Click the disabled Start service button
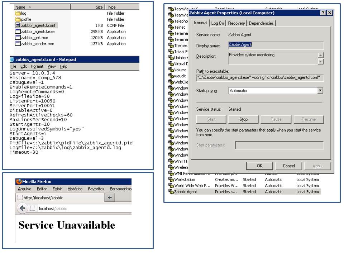This screenshot has height=258, width=344. [x=211, y=119]
